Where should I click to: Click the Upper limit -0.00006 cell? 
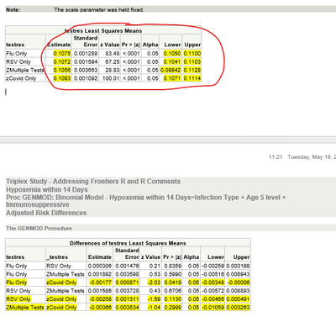pyautogui.click(x=239, y=283)
